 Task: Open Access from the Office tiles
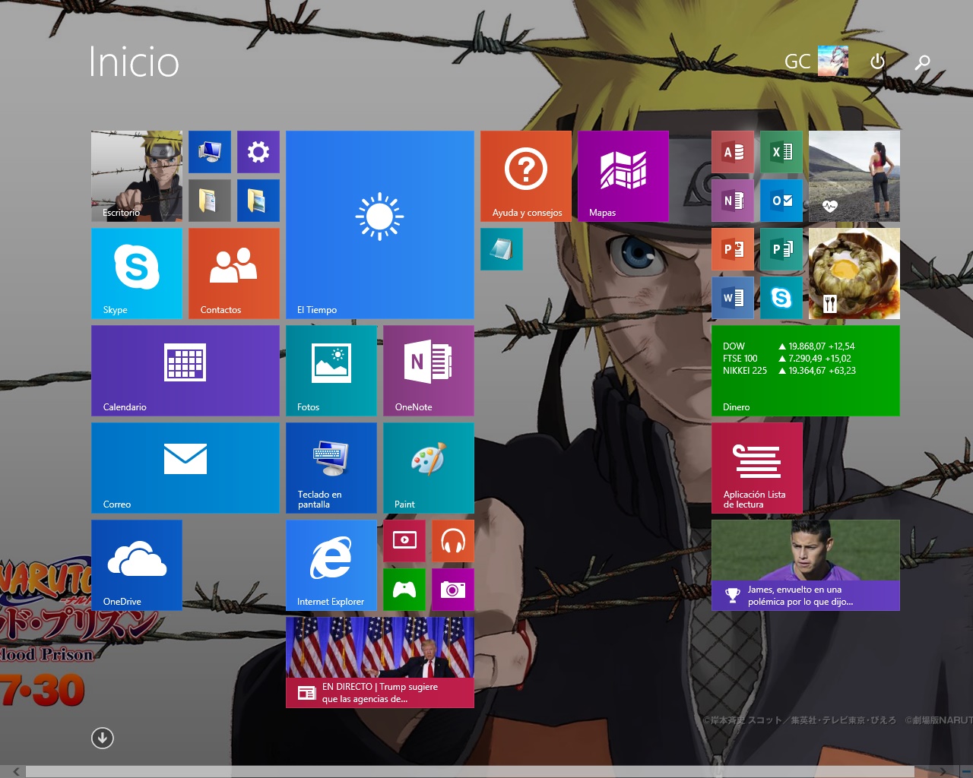[x=732, y=151]
